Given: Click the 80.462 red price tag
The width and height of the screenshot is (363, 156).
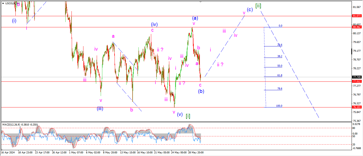Looking at the screenshot, I should 357,27.
